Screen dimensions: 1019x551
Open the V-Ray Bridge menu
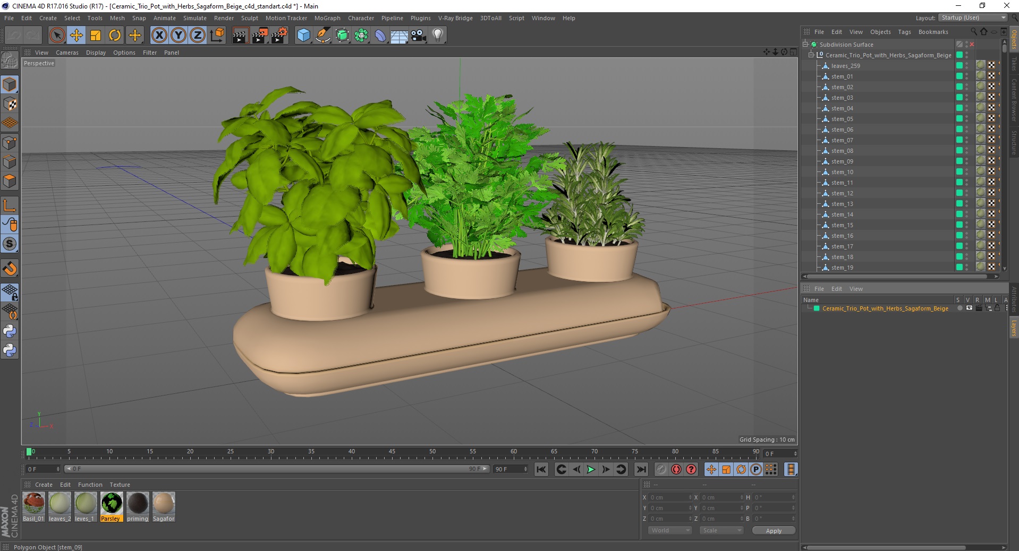pyautogui.click(x=455, y=18)
